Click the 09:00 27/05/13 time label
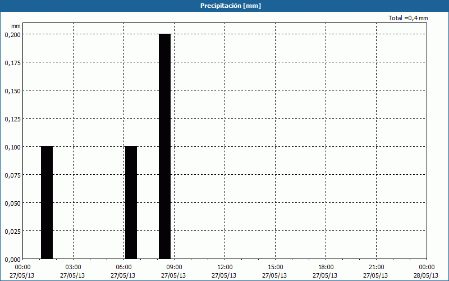This screenshot has height=281, width=449. 173,271
